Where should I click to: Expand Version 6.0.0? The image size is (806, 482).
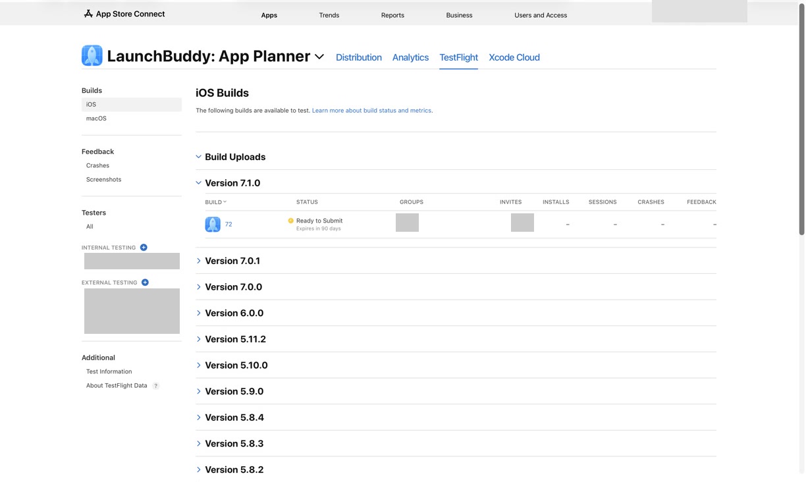(x=198, y=313)
